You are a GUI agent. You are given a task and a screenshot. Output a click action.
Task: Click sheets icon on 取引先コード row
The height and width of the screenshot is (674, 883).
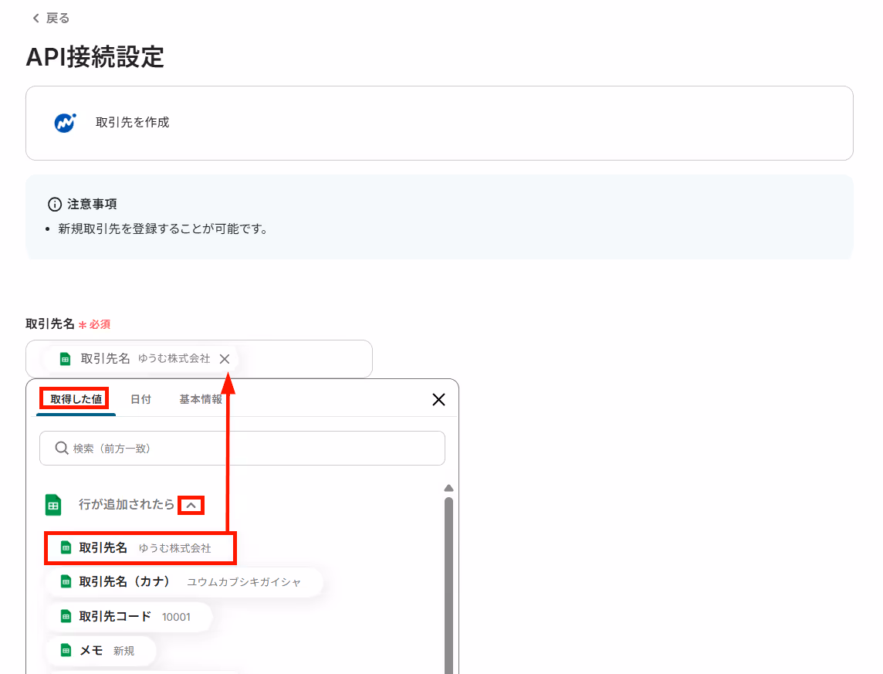click(66, 617)
